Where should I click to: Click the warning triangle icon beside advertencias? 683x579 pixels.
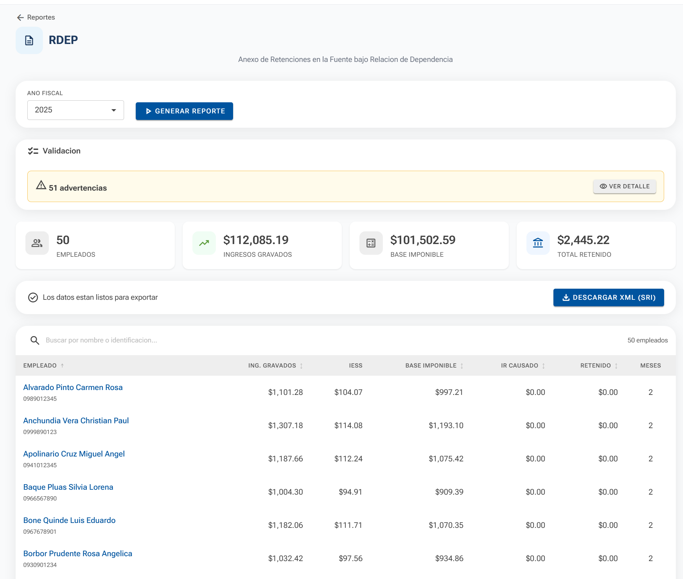[41, 185]
